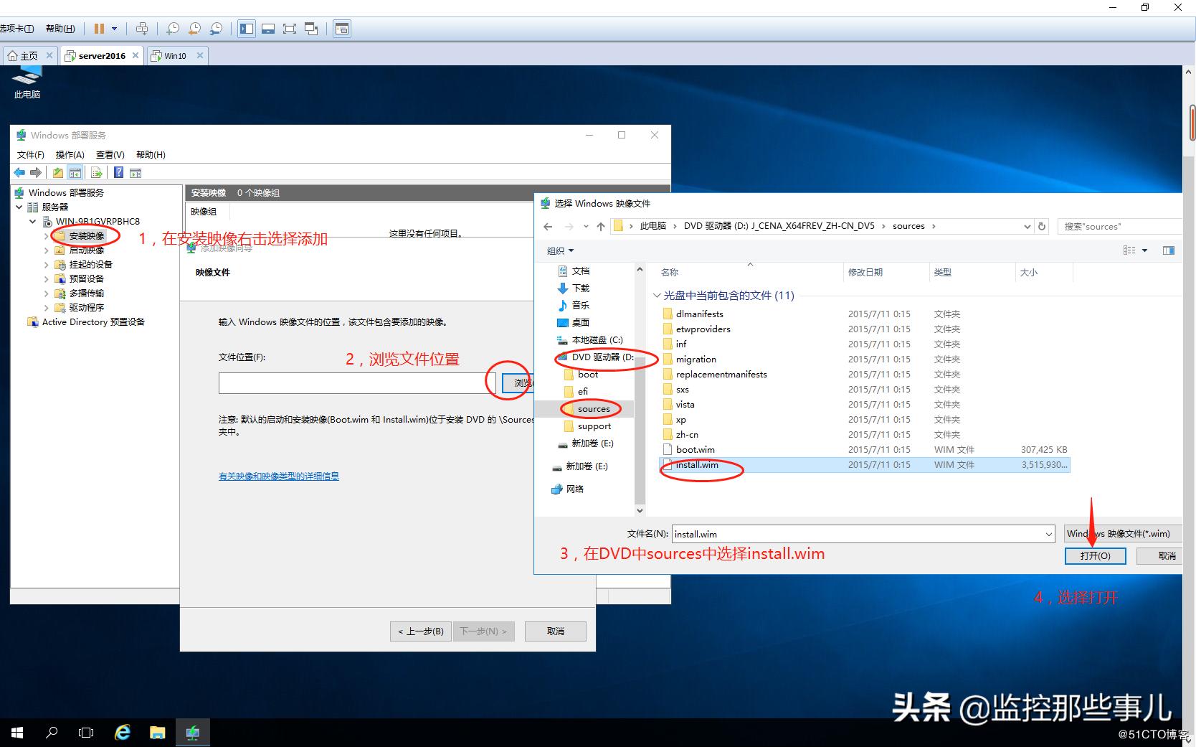The width and height of the screenshot is (1196, 747).
Task: Open WDS help with the question mark icon
Action: pyautogui.click(x=118, y=172)
